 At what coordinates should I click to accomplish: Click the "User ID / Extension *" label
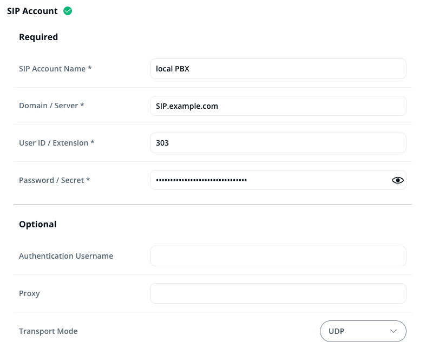57,143
